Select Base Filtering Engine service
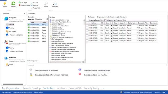The height and width of the screenshot is (94, 168). (x=56, y=40)
